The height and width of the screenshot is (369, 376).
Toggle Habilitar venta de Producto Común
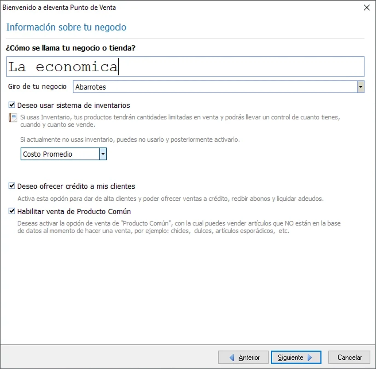click(11, 211)
